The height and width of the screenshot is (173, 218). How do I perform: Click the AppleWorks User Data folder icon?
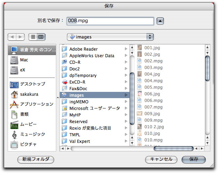(x=64, y=55)
